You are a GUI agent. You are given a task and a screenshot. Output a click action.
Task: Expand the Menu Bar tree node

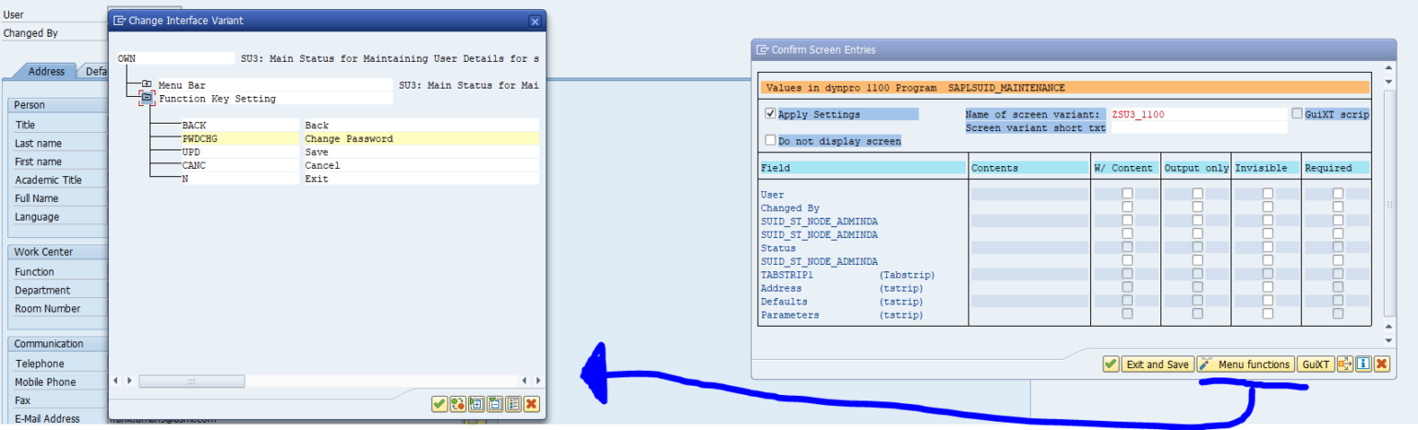(146, 85)
